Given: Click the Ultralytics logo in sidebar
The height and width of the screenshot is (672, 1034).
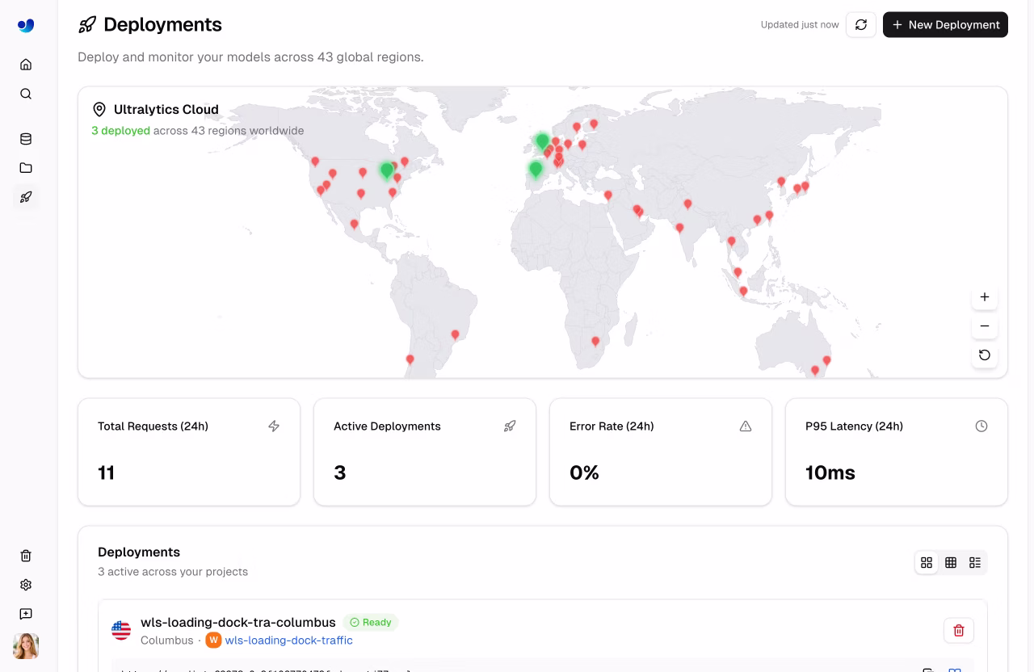Looking at the screenshot, I should point(26,25).
